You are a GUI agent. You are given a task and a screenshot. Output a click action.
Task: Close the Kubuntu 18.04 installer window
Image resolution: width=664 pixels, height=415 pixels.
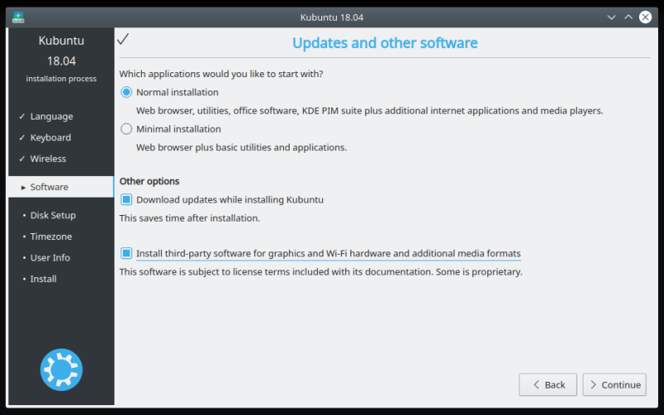pos(646,17)
